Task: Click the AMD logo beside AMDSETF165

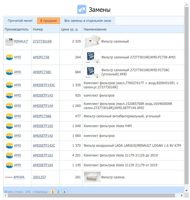Action: (9, 126)
